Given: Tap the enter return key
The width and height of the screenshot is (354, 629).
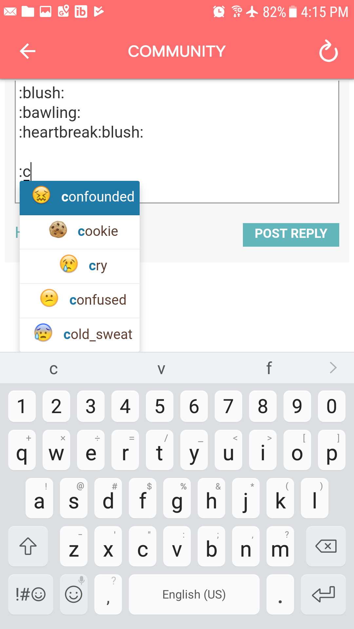Looking at the screenshot, I should [x=323, y=594].
